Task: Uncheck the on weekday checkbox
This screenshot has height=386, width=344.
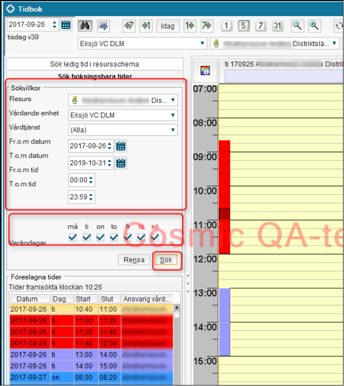Action: 100,237
